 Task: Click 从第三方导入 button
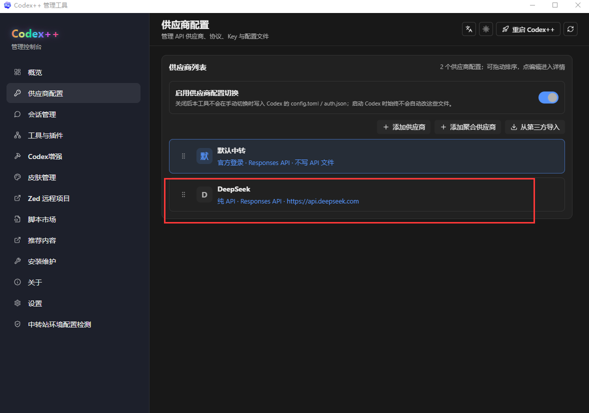tap(535, 127)
